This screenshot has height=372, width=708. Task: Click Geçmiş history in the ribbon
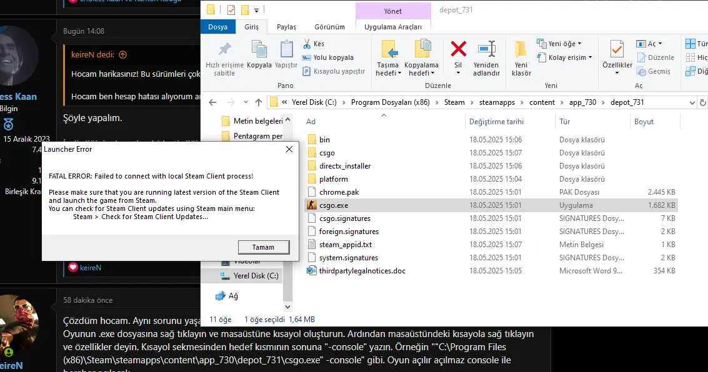click(654, 71)
